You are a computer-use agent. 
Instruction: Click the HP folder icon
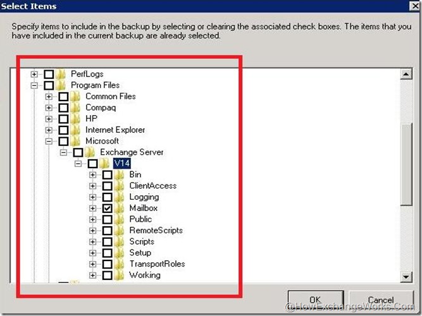75,119
